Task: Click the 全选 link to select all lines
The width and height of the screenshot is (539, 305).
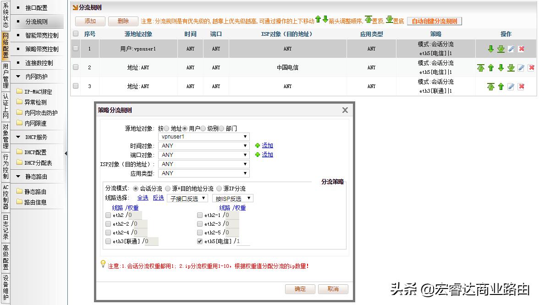Action: 143,198
